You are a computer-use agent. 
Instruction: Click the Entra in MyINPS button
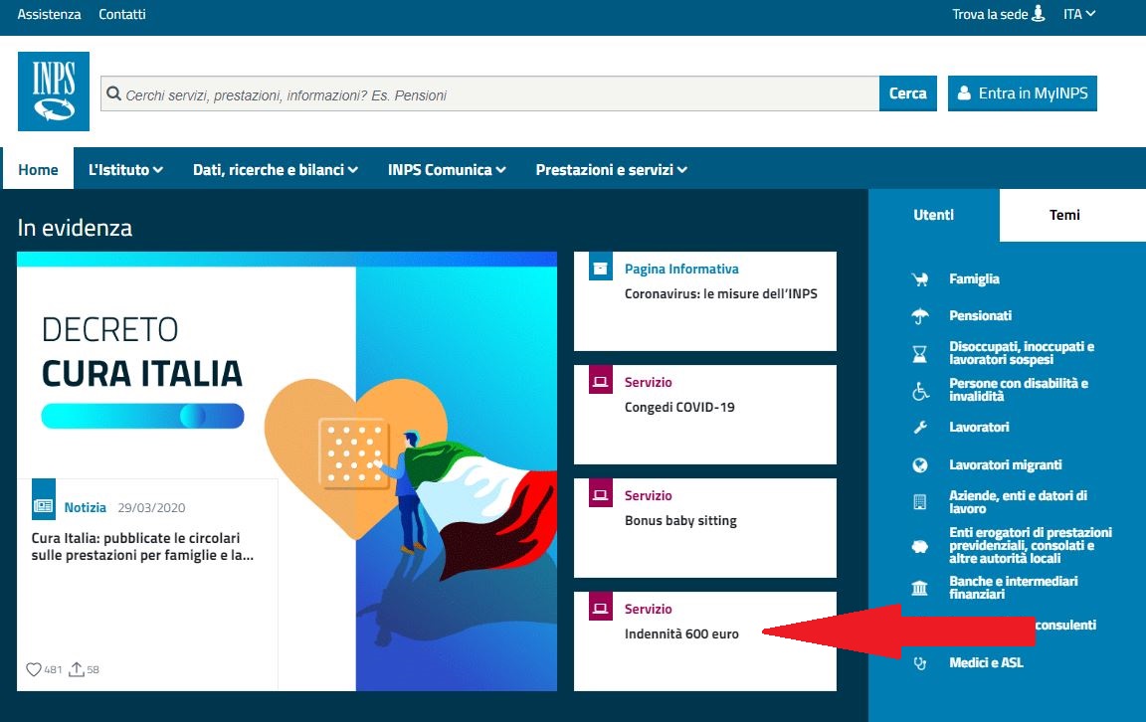point(1023,93)
